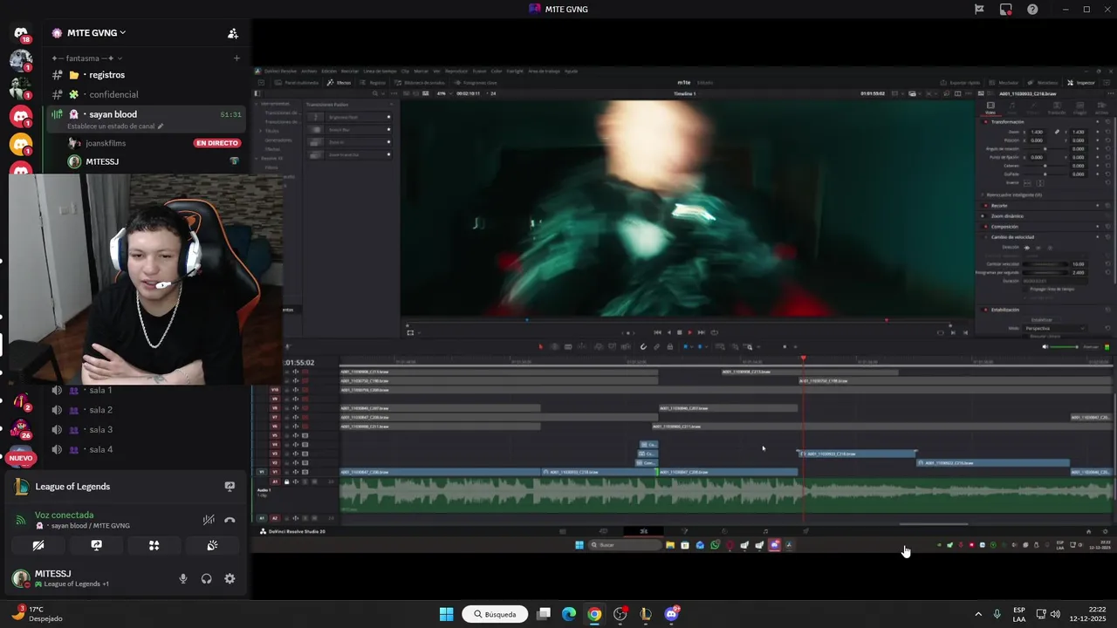Image resolution: width=1117 pixels, height=628 pixels.
Task: Select Video tab in the Inspector
Action: pyautogui.click(x=990, y=107)
